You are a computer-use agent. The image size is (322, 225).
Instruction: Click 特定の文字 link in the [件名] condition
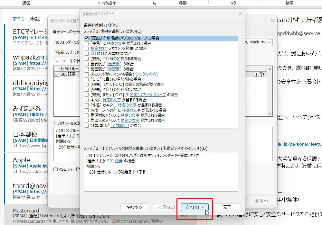[116, 43]
